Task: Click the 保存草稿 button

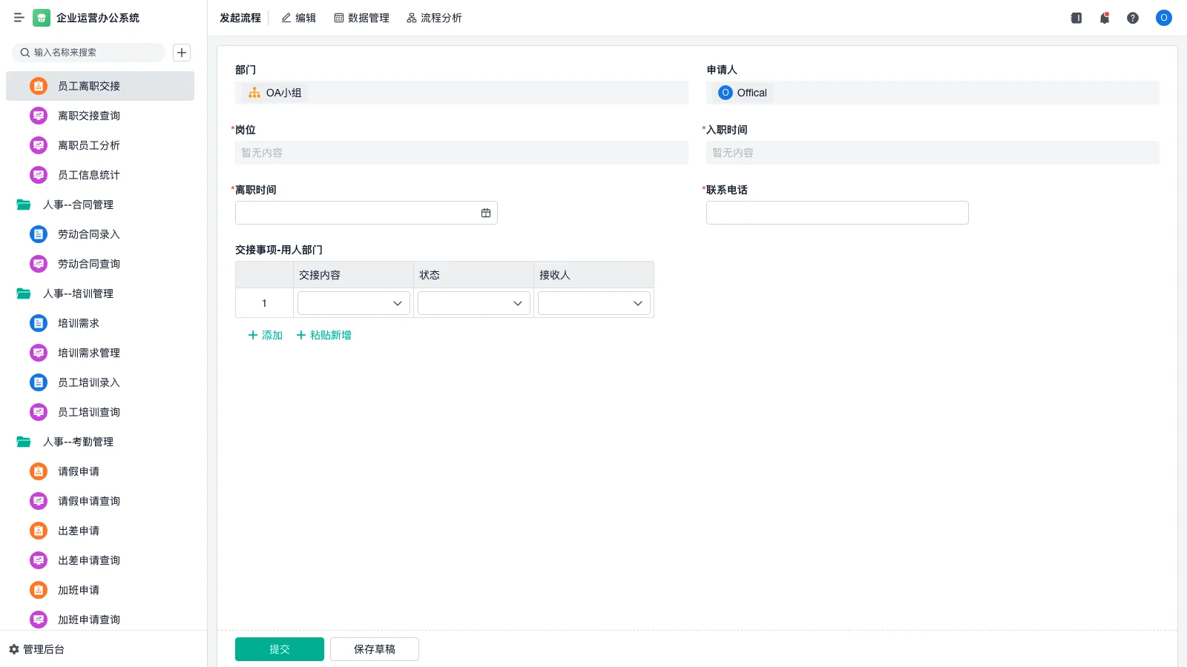Action: [x=375, y=649]
